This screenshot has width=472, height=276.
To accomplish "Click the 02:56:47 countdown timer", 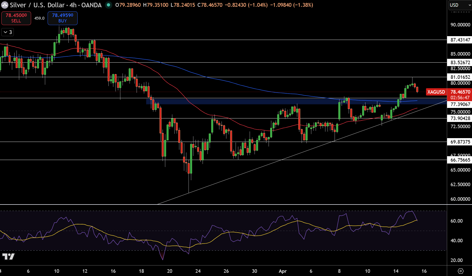I will (460, 98).
